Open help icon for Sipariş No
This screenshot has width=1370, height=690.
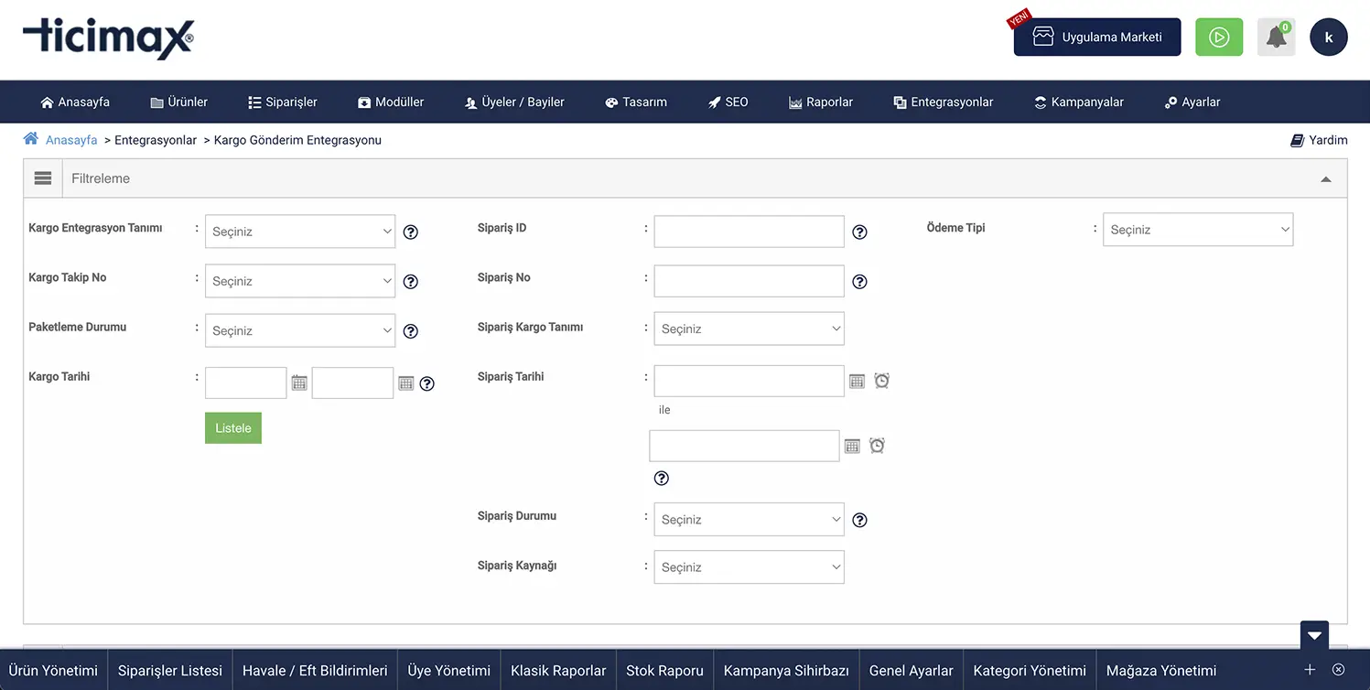coord(859,281)
